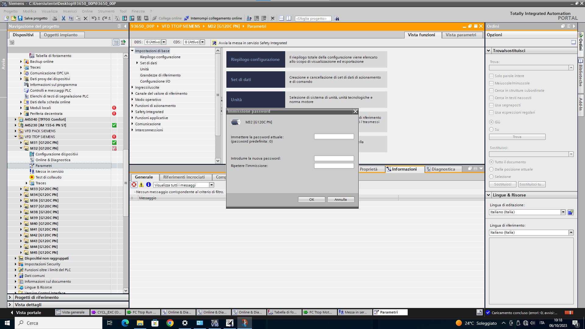Click the yellow warning filter icon
The height and width of the screenshot is (329, 585).
point(141,185)
